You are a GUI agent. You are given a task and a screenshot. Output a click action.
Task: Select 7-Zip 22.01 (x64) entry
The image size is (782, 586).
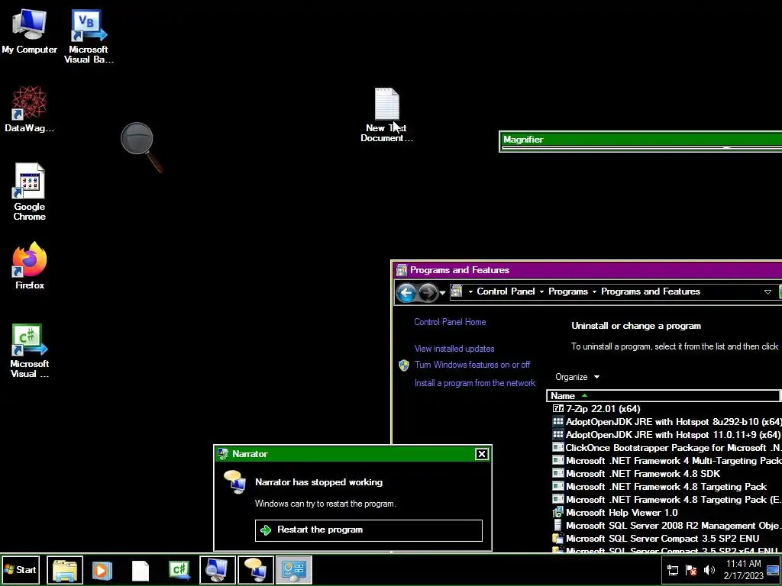[x=667, y=409]
